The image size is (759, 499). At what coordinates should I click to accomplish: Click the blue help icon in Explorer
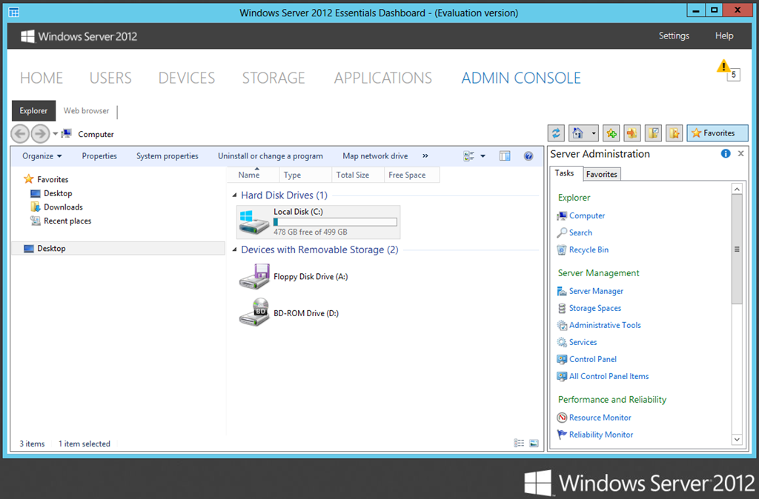(528, 156)
